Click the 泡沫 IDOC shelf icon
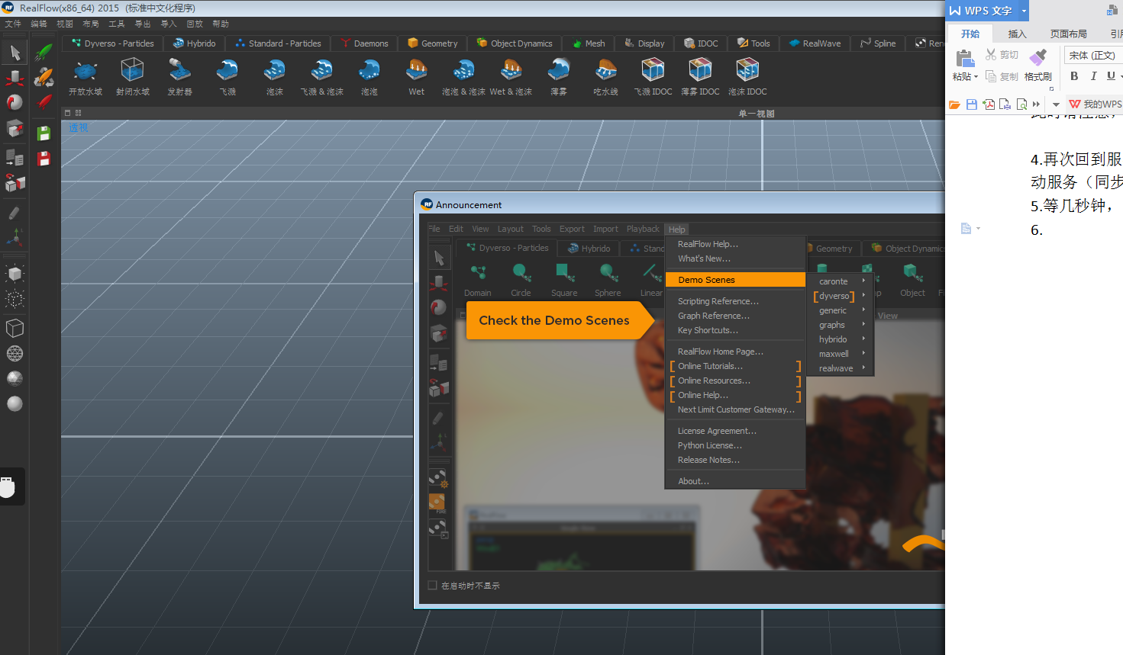Viewport: 1123px width, 655px height. [x=747, y=76]
